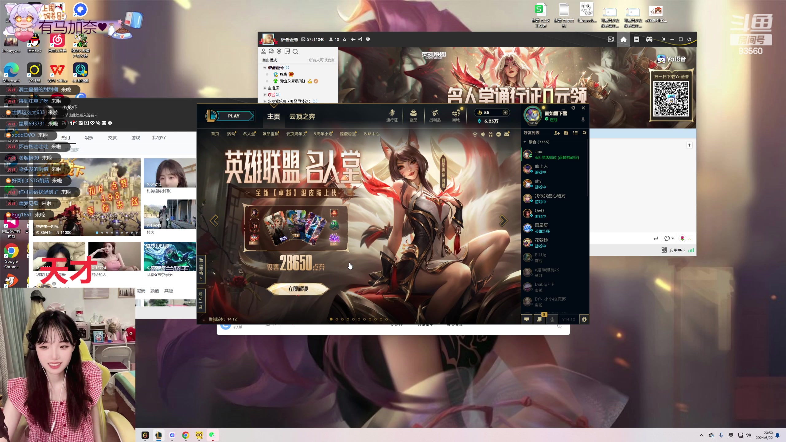The height and width of the screenshot is (442, 786).
Task: Open WeChat from the taskbar
Action: pos(212,435)
